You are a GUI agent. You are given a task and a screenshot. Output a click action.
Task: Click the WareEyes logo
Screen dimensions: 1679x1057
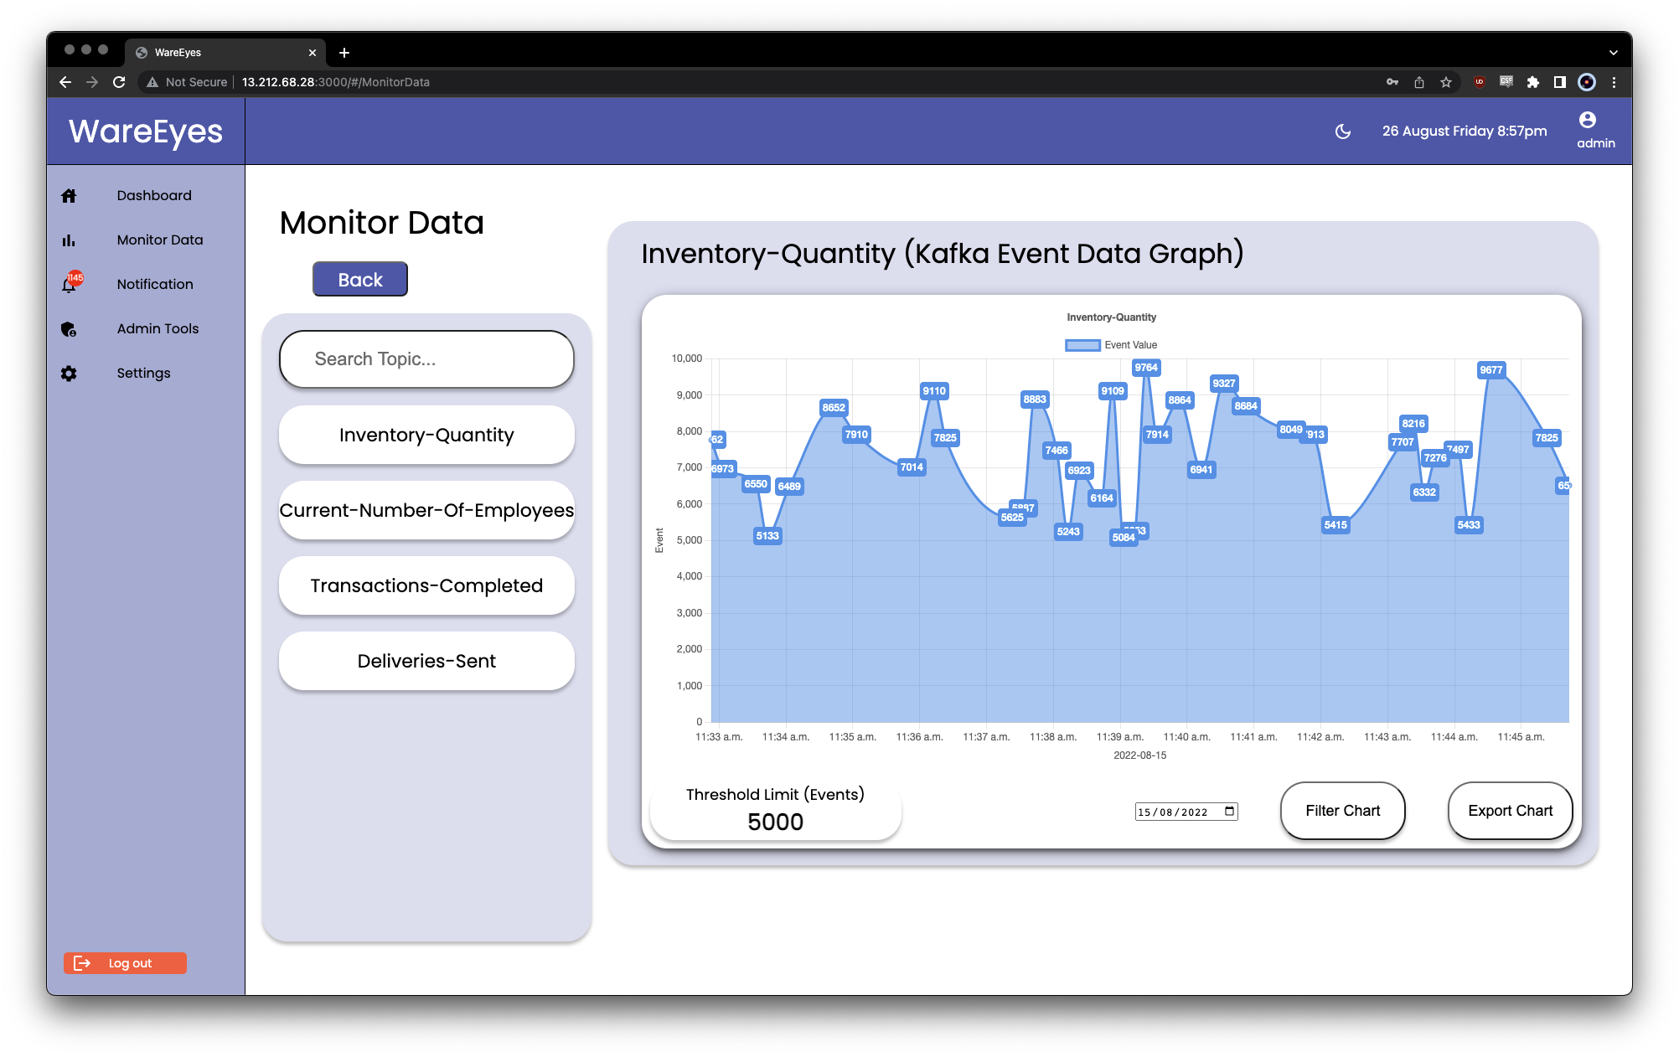click(146, 131)
